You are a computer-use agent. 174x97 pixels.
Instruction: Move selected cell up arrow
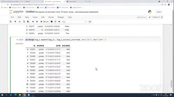point(33,22)
